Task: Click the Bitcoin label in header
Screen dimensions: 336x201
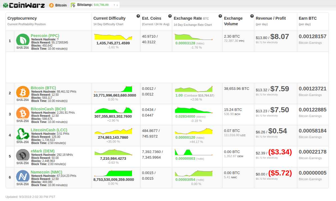Action: pos(61,5)
